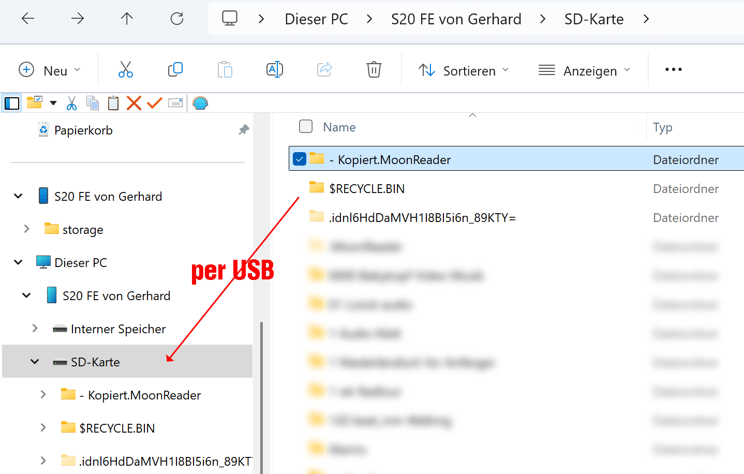The image size is (744, 474).
Task: Unpin Papierkorb using the pin icon
Action: pyautogui.click(x=244, y=130)
